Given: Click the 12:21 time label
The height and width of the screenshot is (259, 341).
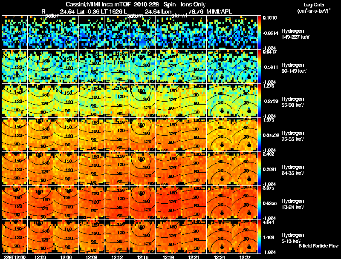Looking at the screenshot, I should [x=194, y=257].
